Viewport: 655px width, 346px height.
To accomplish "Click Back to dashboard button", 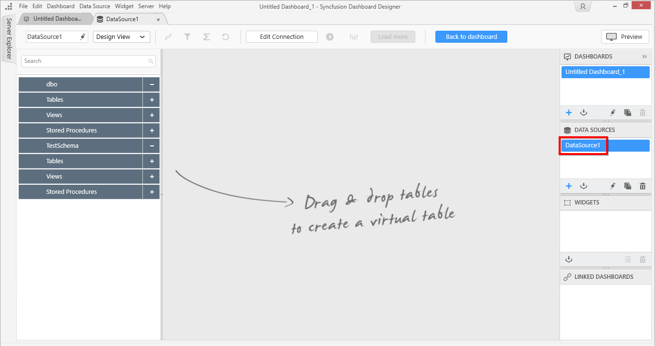I will (471, 37).
